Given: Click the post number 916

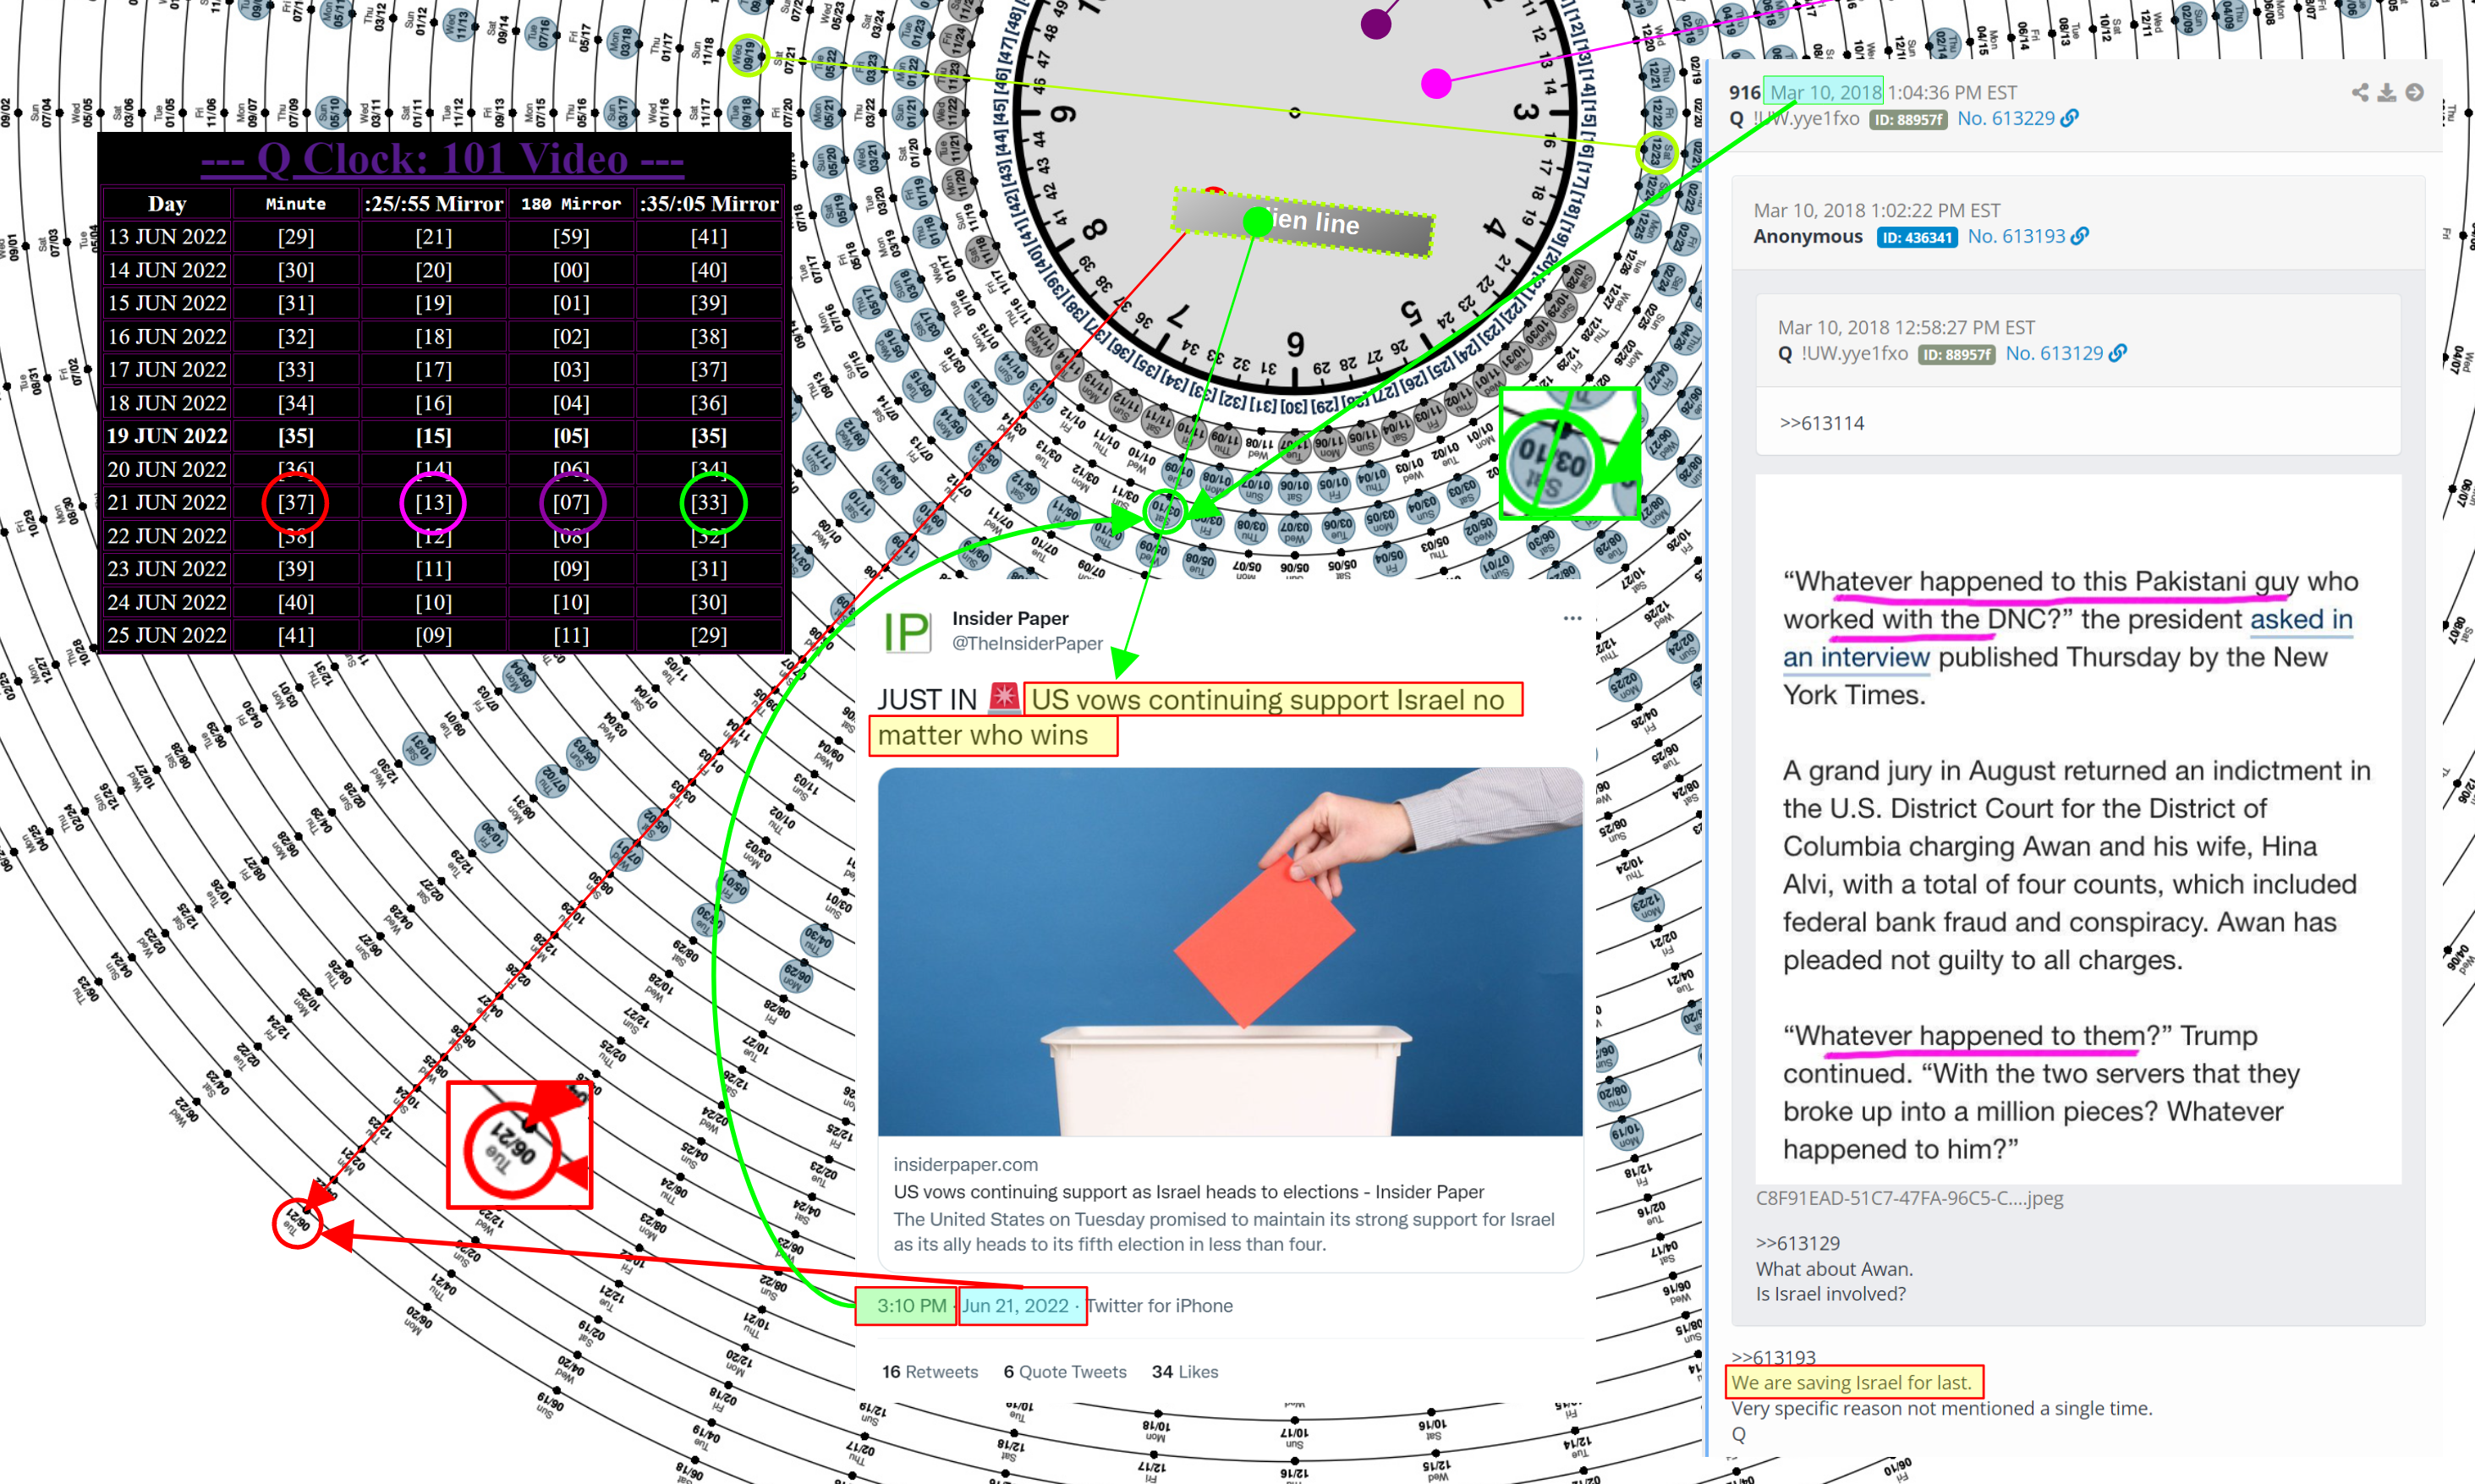Looking at the screenshot, I should 1744,92.
